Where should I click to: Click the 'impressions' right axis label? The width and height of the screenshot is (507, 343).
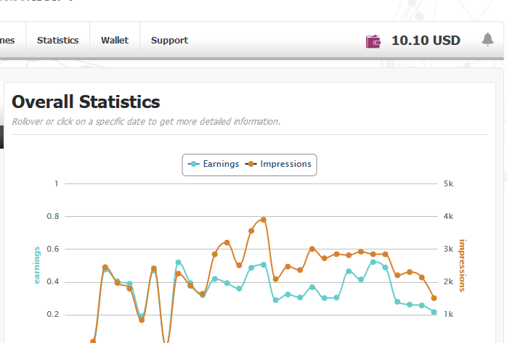[463, 265]
